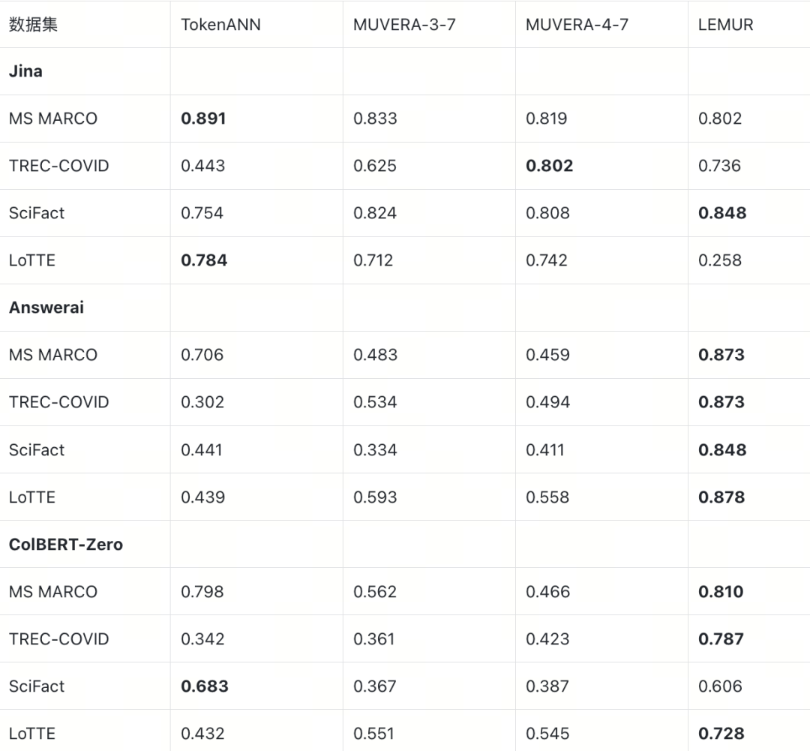Click the 数据集 header cell
This screenshot has width=810, height=751.
coord(34,24)
